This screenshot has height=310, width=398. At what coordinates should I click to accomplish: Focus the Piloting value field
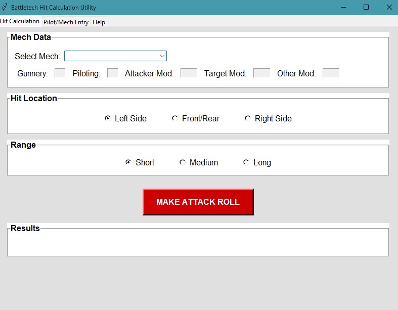tap(112, 73)
